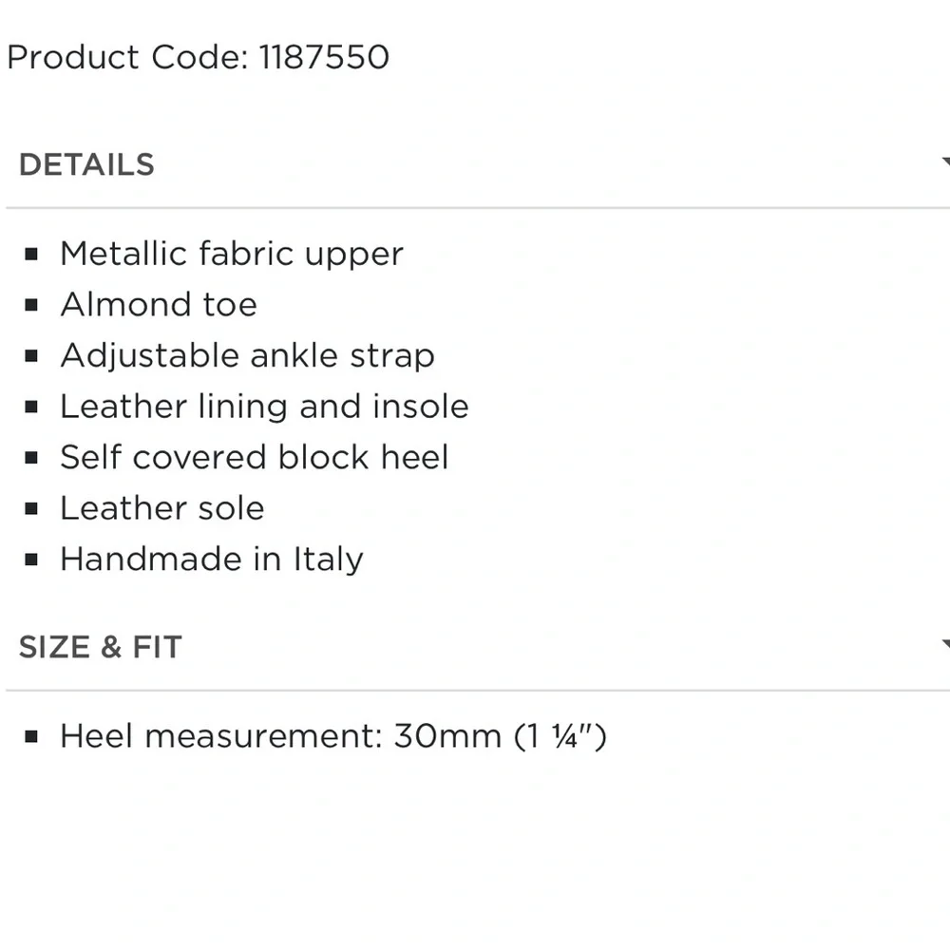Click the bullet icon beside Adjustable ankle strap
This screenshot has width=950, height=950.
34,355
